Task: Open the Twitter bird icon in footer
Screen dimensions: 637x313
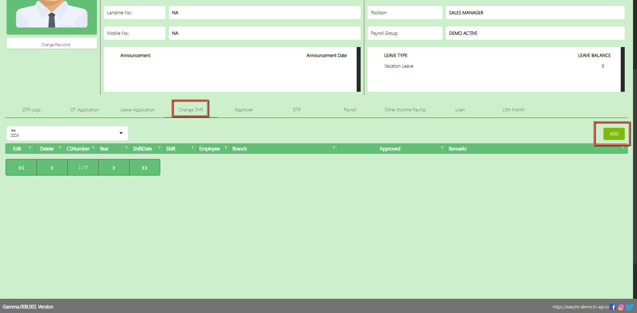Action: [x=630, y=307]
